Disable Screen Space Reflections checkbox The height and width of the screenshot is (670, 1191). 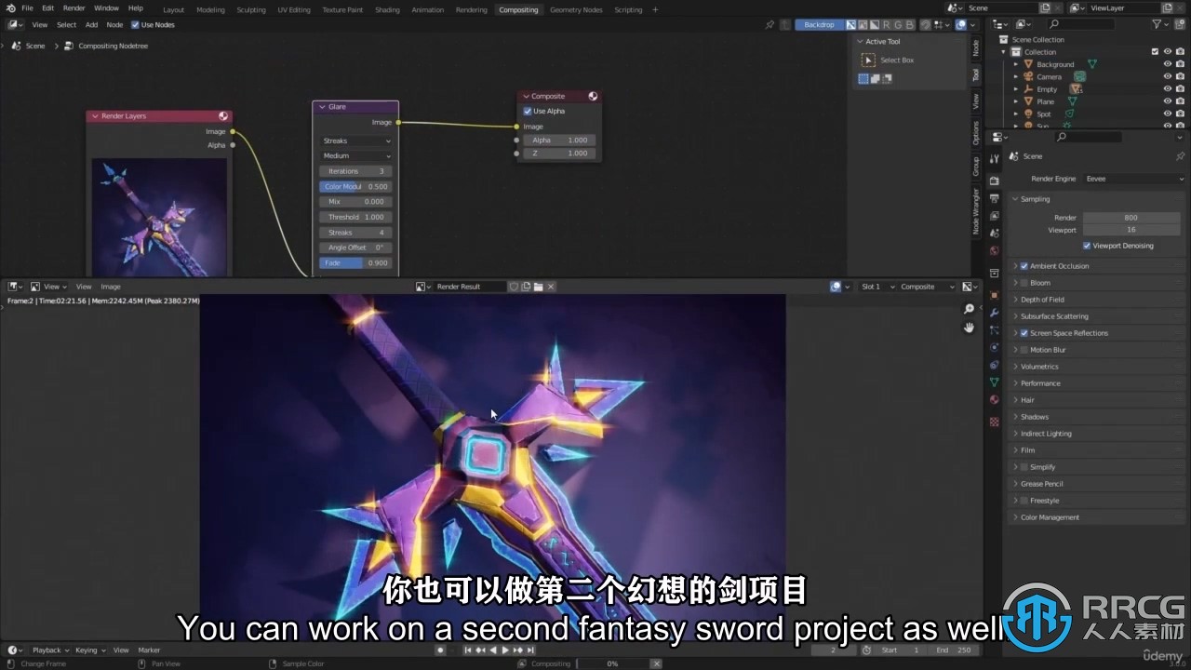click(x=1024, y=333)
